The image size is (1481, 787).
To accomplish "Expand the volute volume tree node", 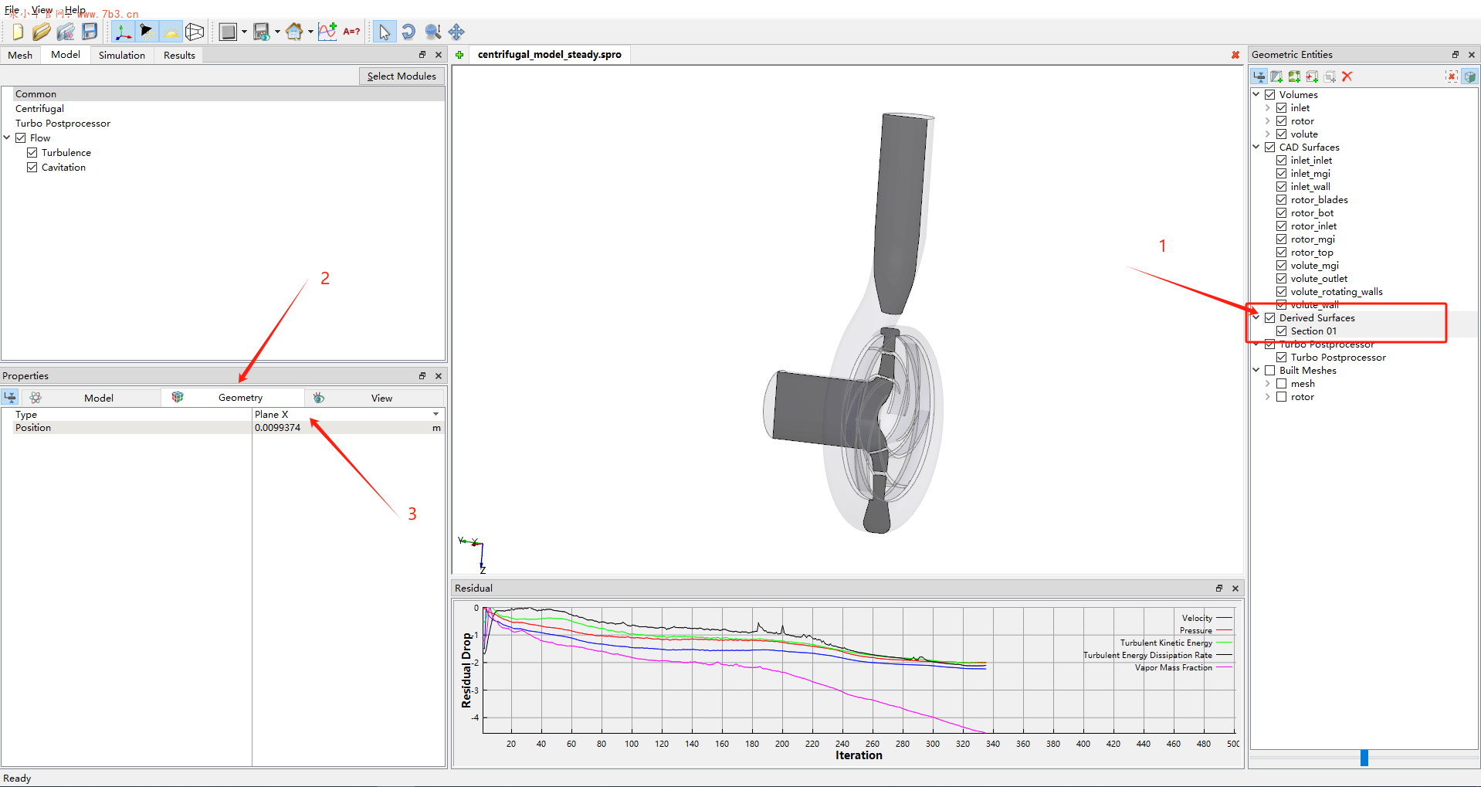I will [1267, 134].
